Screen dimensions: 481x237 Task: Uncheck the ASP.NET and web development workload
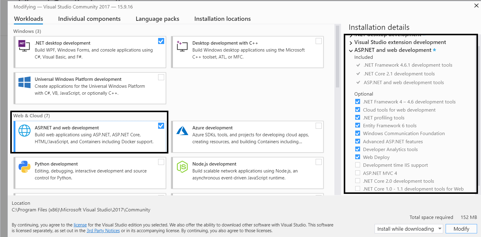pyautogui.click(x=161, y=126)
